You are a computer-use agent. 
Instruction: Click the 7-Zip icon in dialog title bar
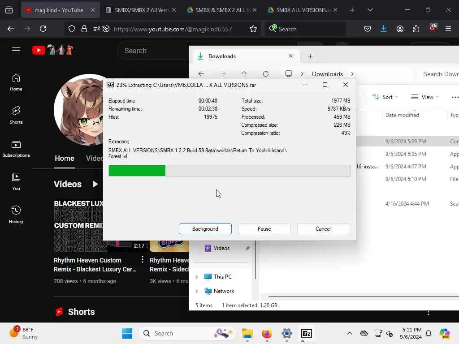click(x=110, y=85)
